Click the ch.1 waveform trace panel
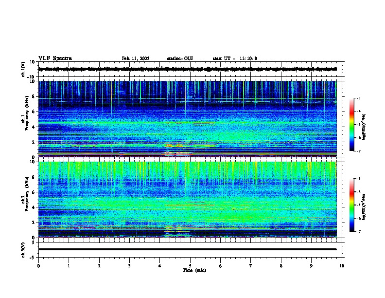This screenshot has height=298, width=385. tap(190, 69)
